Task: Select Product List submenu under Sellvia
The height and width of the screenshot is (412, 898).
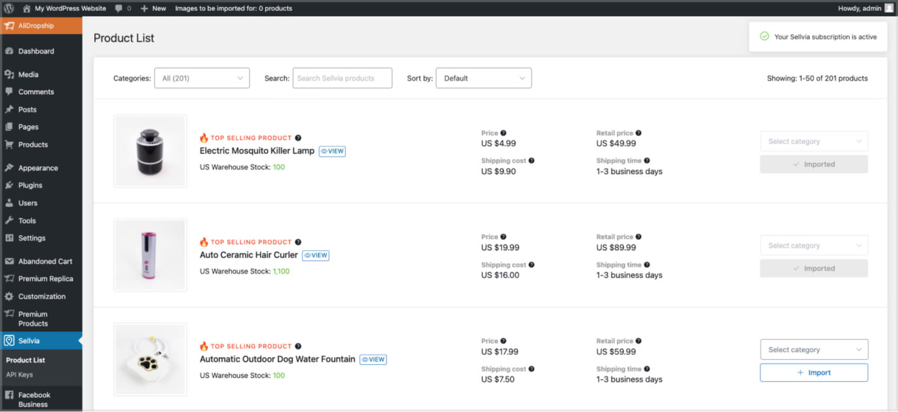Action: click(25, 360)
